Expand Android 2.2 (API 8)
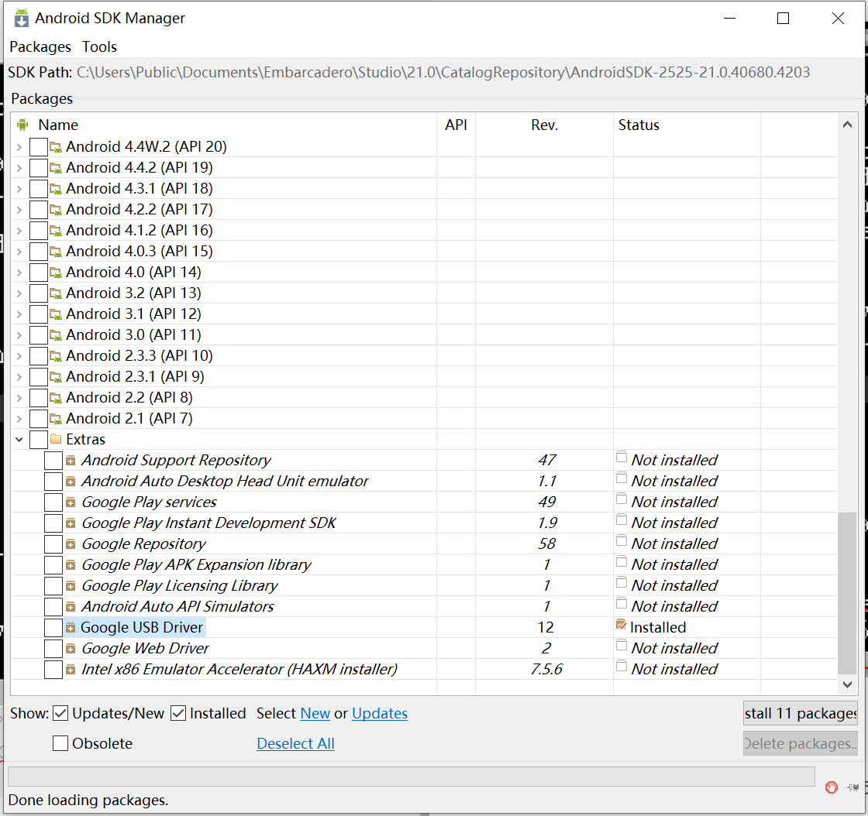Image resolution: width=868 pixels, height=816 pixels. coord(17,397)
